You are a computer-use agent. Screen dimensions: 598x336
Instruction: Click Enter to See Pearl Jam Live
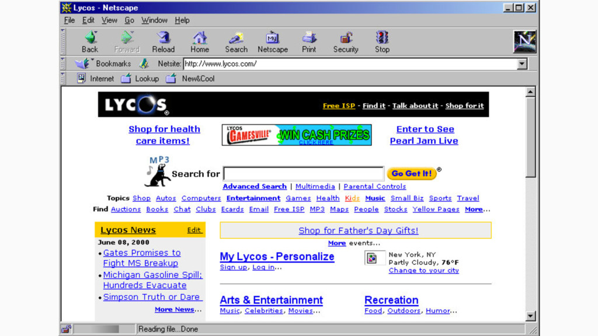tap(424, 135)
